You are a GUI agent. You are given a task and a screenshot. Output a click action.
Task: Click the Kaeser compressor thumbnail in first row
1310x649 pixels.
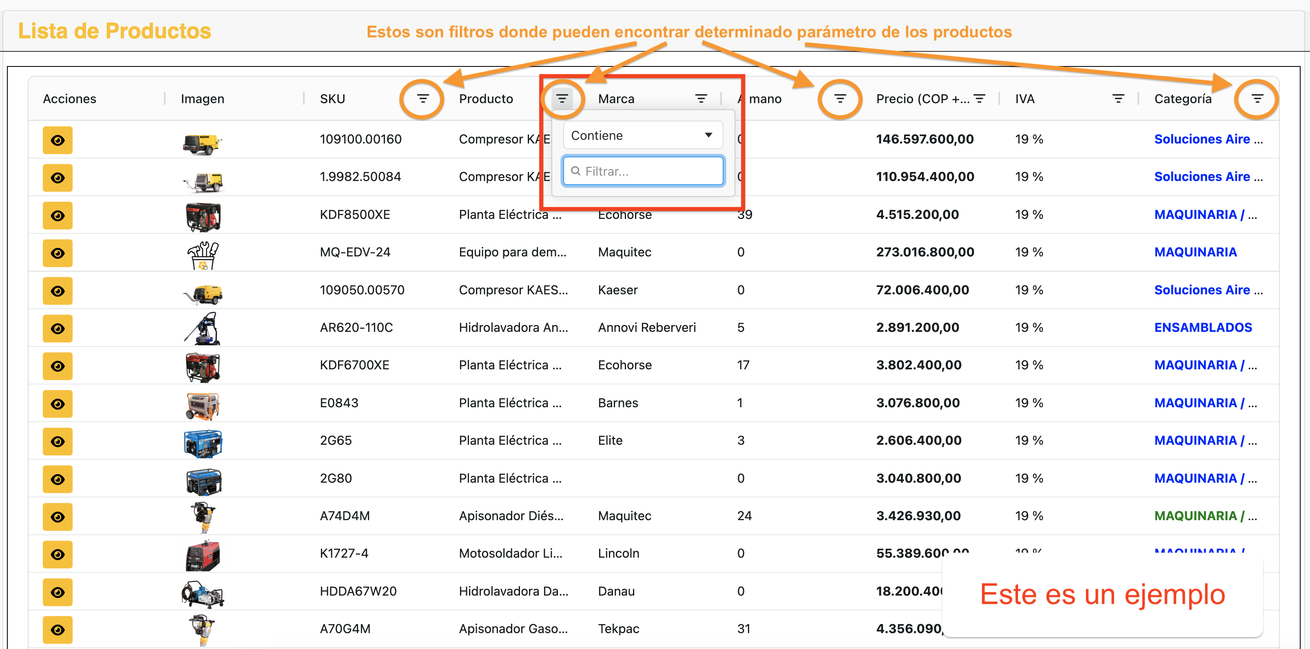(202, 142)
